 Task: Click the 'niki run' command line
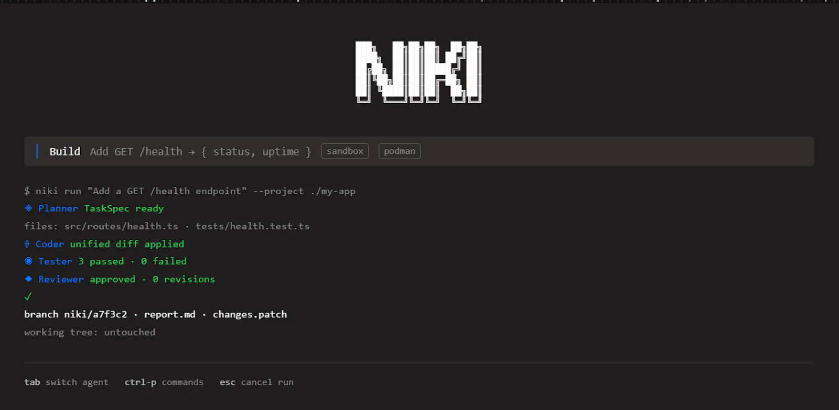pos(190,191)
